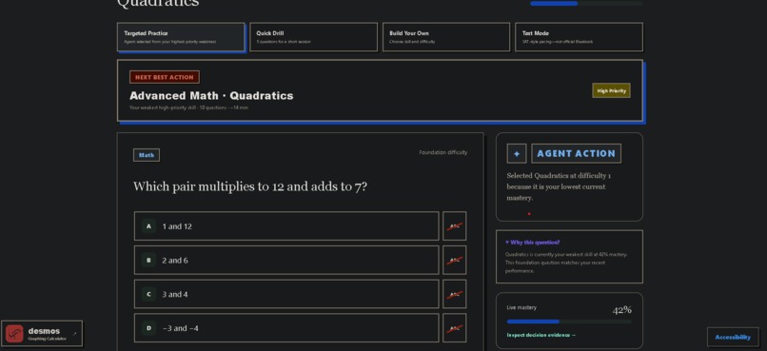Click the top progress bar near Quadratics
This screenshot has height=351, width=767.
click(586, 4)
